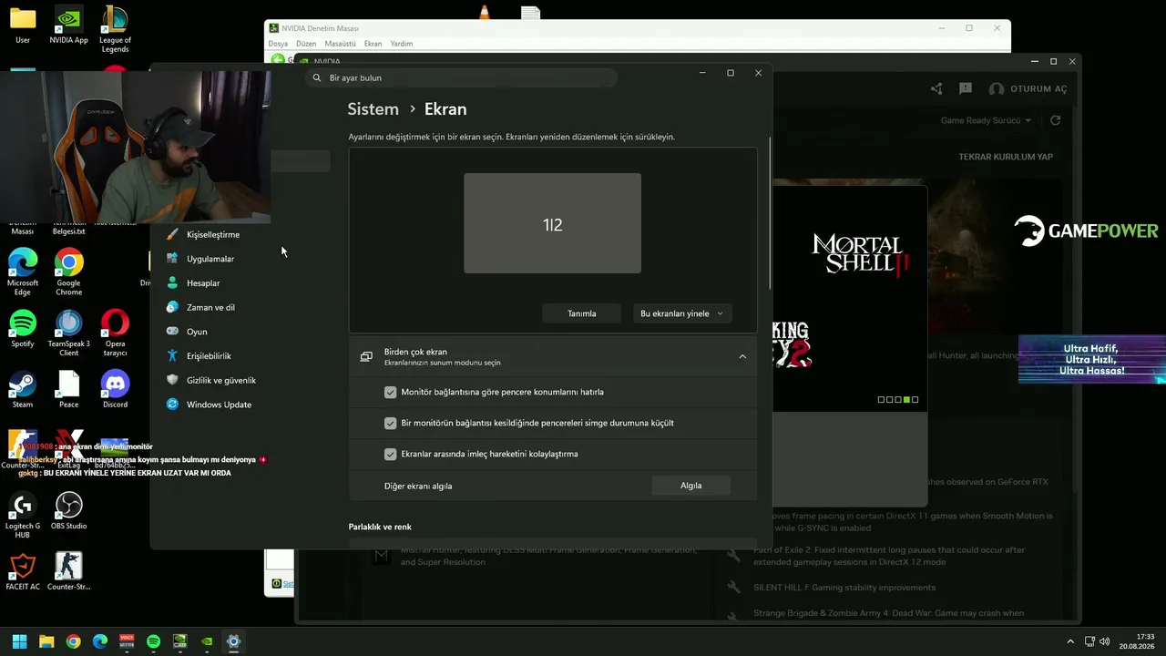The image size is (1166, 656).
Task: Focus the 'Bir ayar bulun' search box
Action: 462,78
